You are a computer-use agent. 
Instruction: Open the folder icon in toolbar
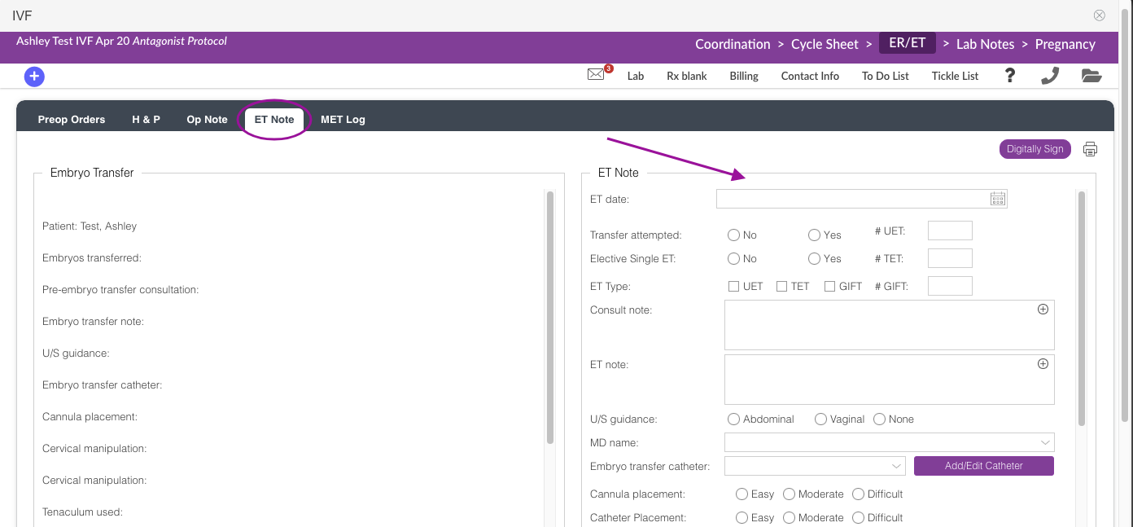pyautogui.click(x=1091, y=76)
